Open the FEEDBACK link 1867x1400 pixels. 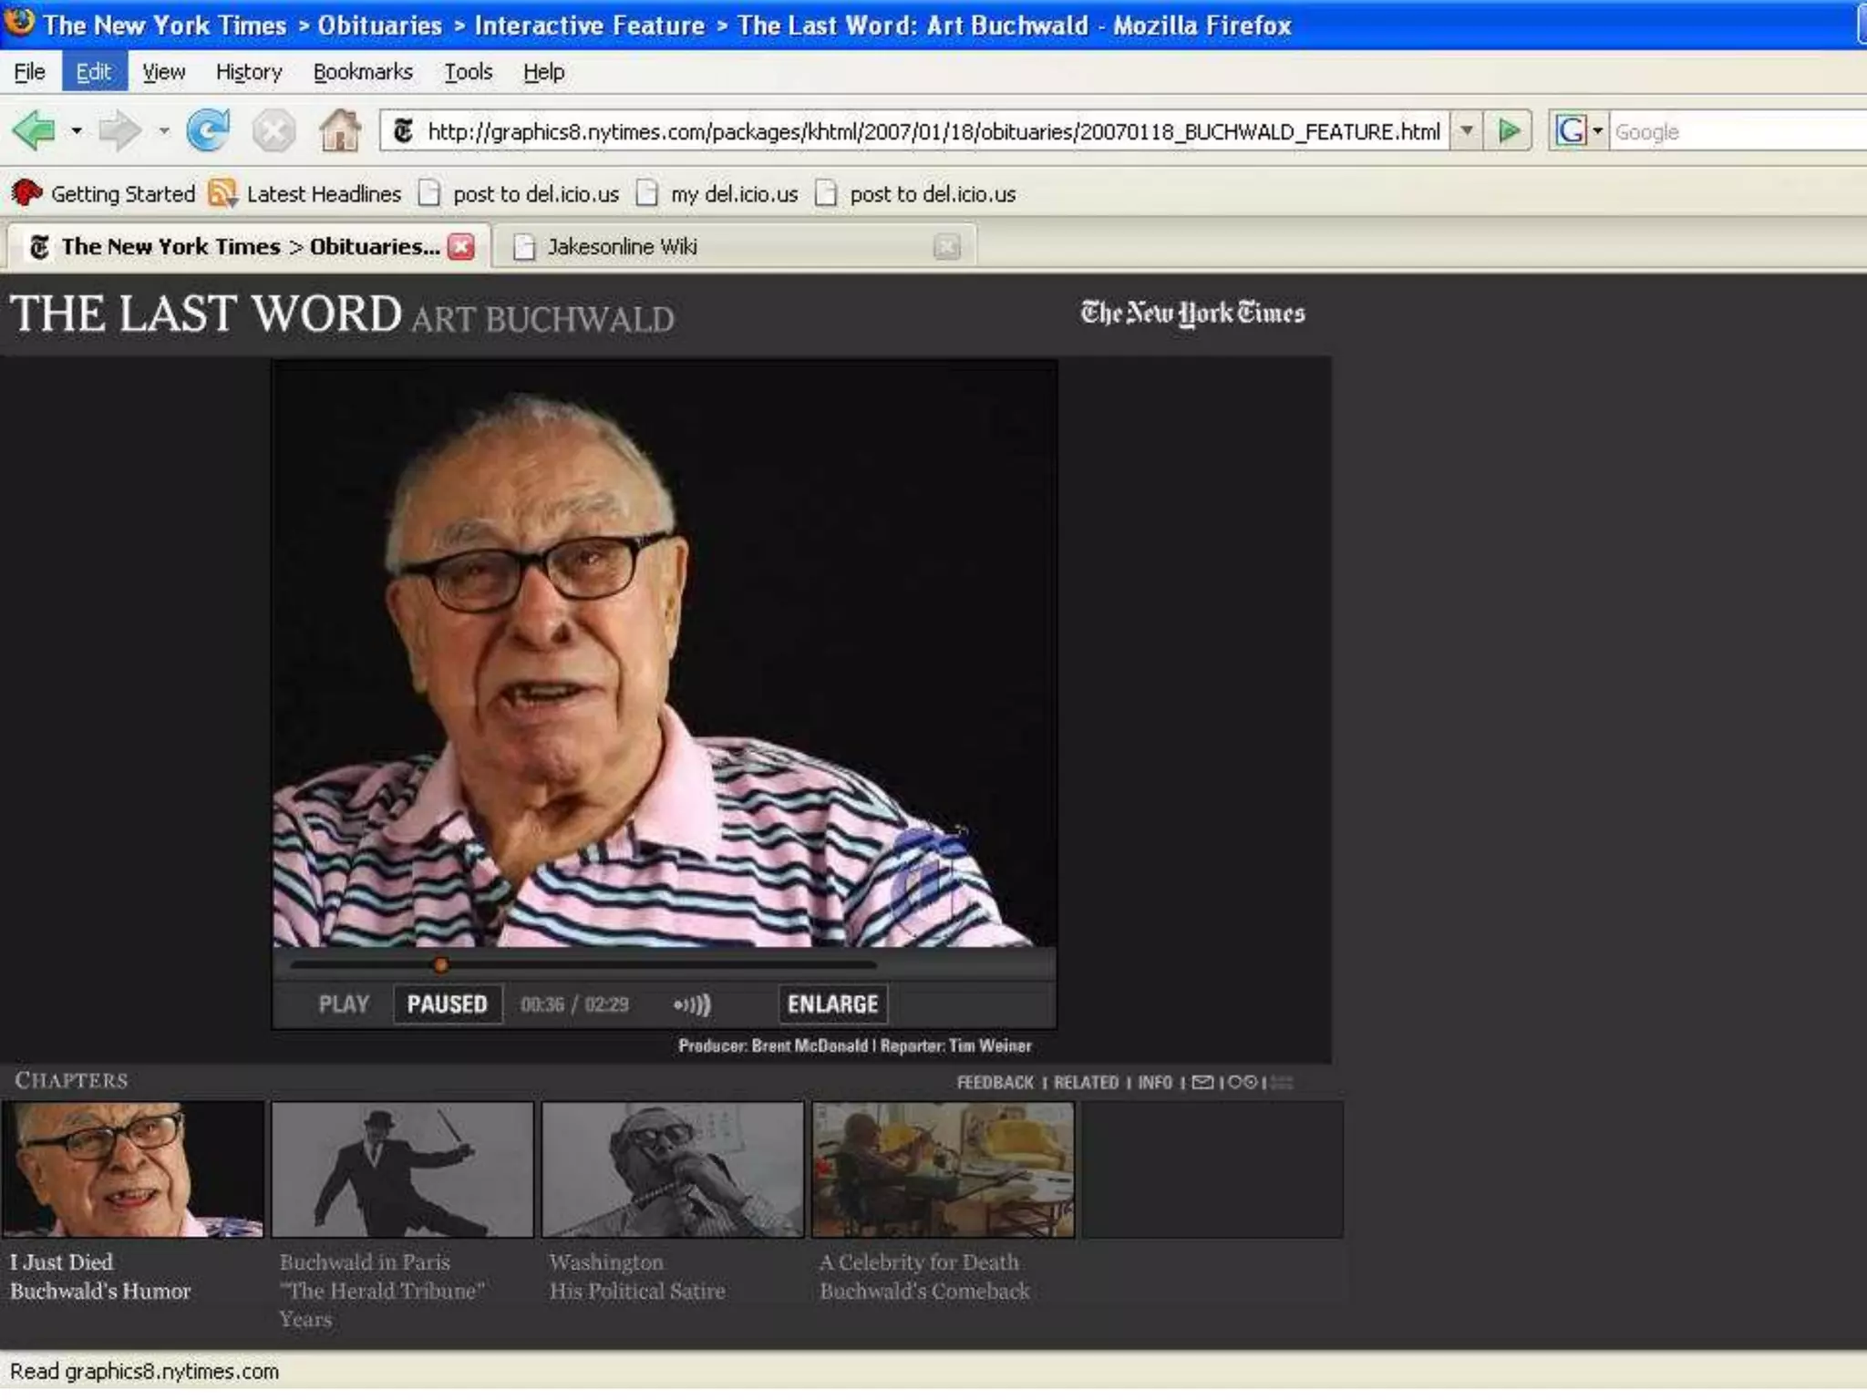pos(995,1083)
